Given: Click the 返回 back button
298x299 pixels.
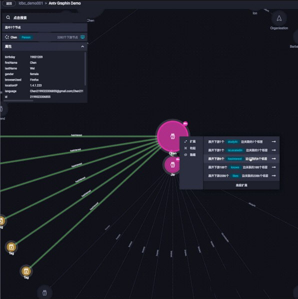Looking at the screenshot, I should pyautogui.click(x=8, y=3).
